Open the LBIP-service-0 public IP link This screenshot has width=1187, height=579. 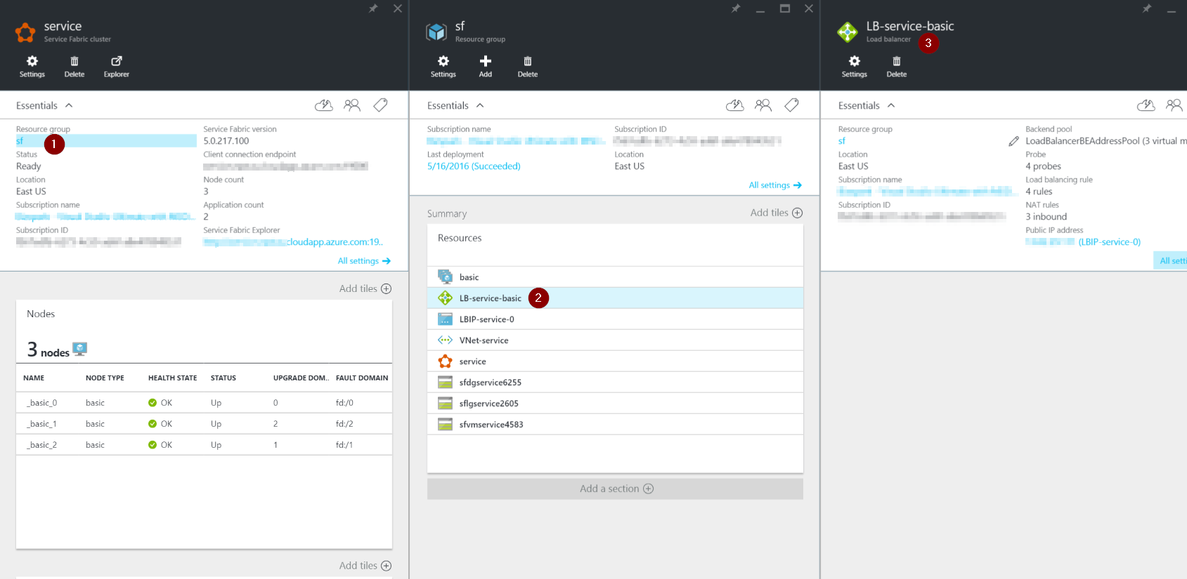click(1109, 242)
